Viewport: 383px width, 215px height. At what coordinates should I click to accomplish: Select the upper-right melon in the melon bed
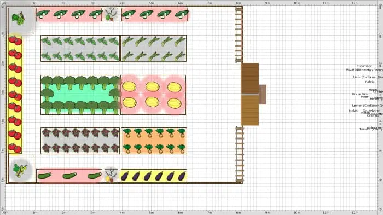[174, 87]
